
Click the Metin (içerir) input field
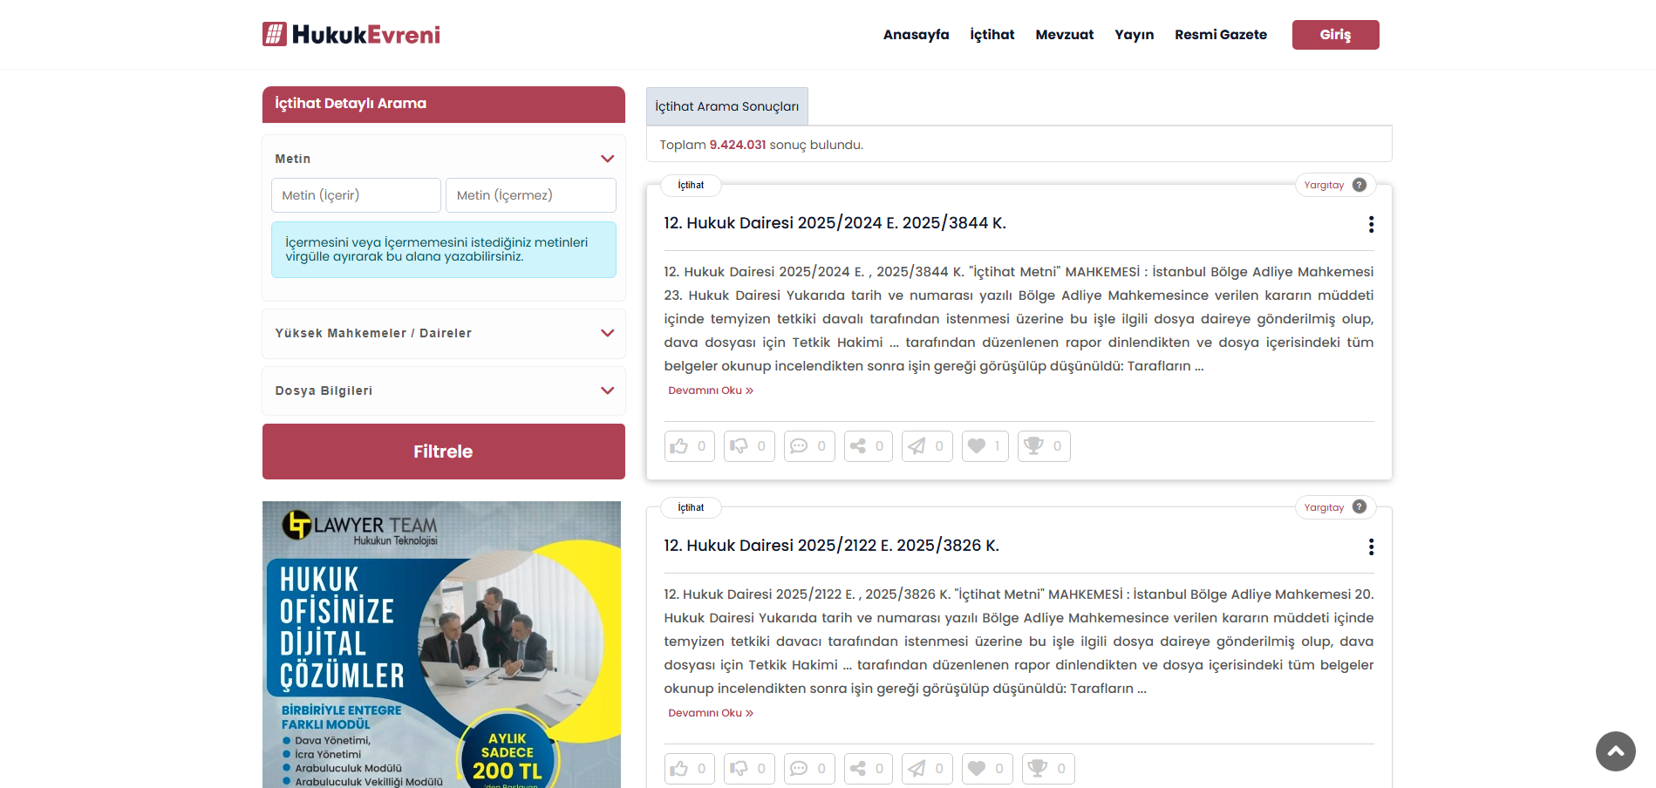(x=356, y=195)
